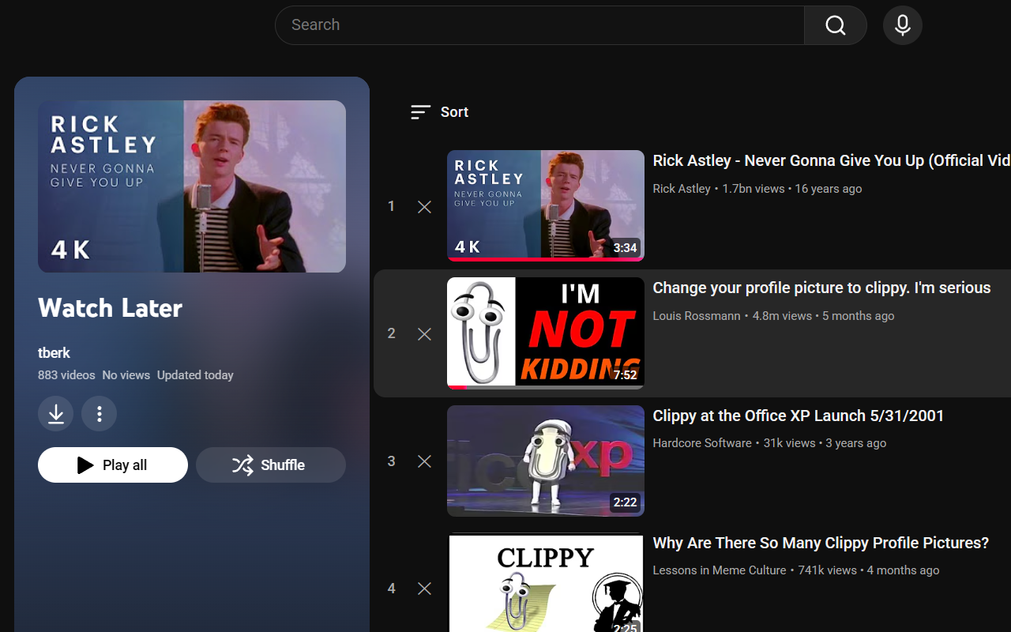Click the Play all button
Screen dimensions: 1011x632
click(x=113, y=465)
